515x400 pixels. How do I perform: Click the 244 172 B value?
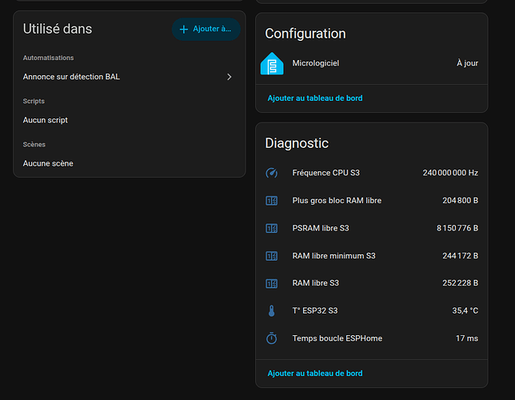[x=460, y=256]
